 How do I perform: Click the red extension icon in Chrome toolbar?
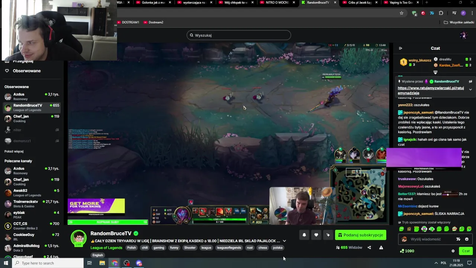[x=423, y=13]
